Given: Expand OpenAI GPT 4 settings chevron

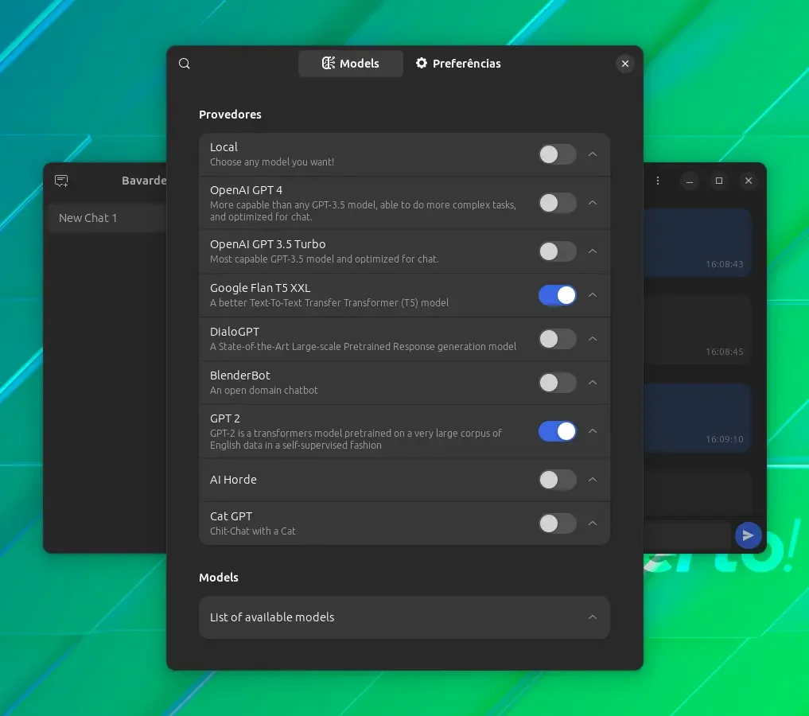Looking at the screenshot, I should [593, 203].
